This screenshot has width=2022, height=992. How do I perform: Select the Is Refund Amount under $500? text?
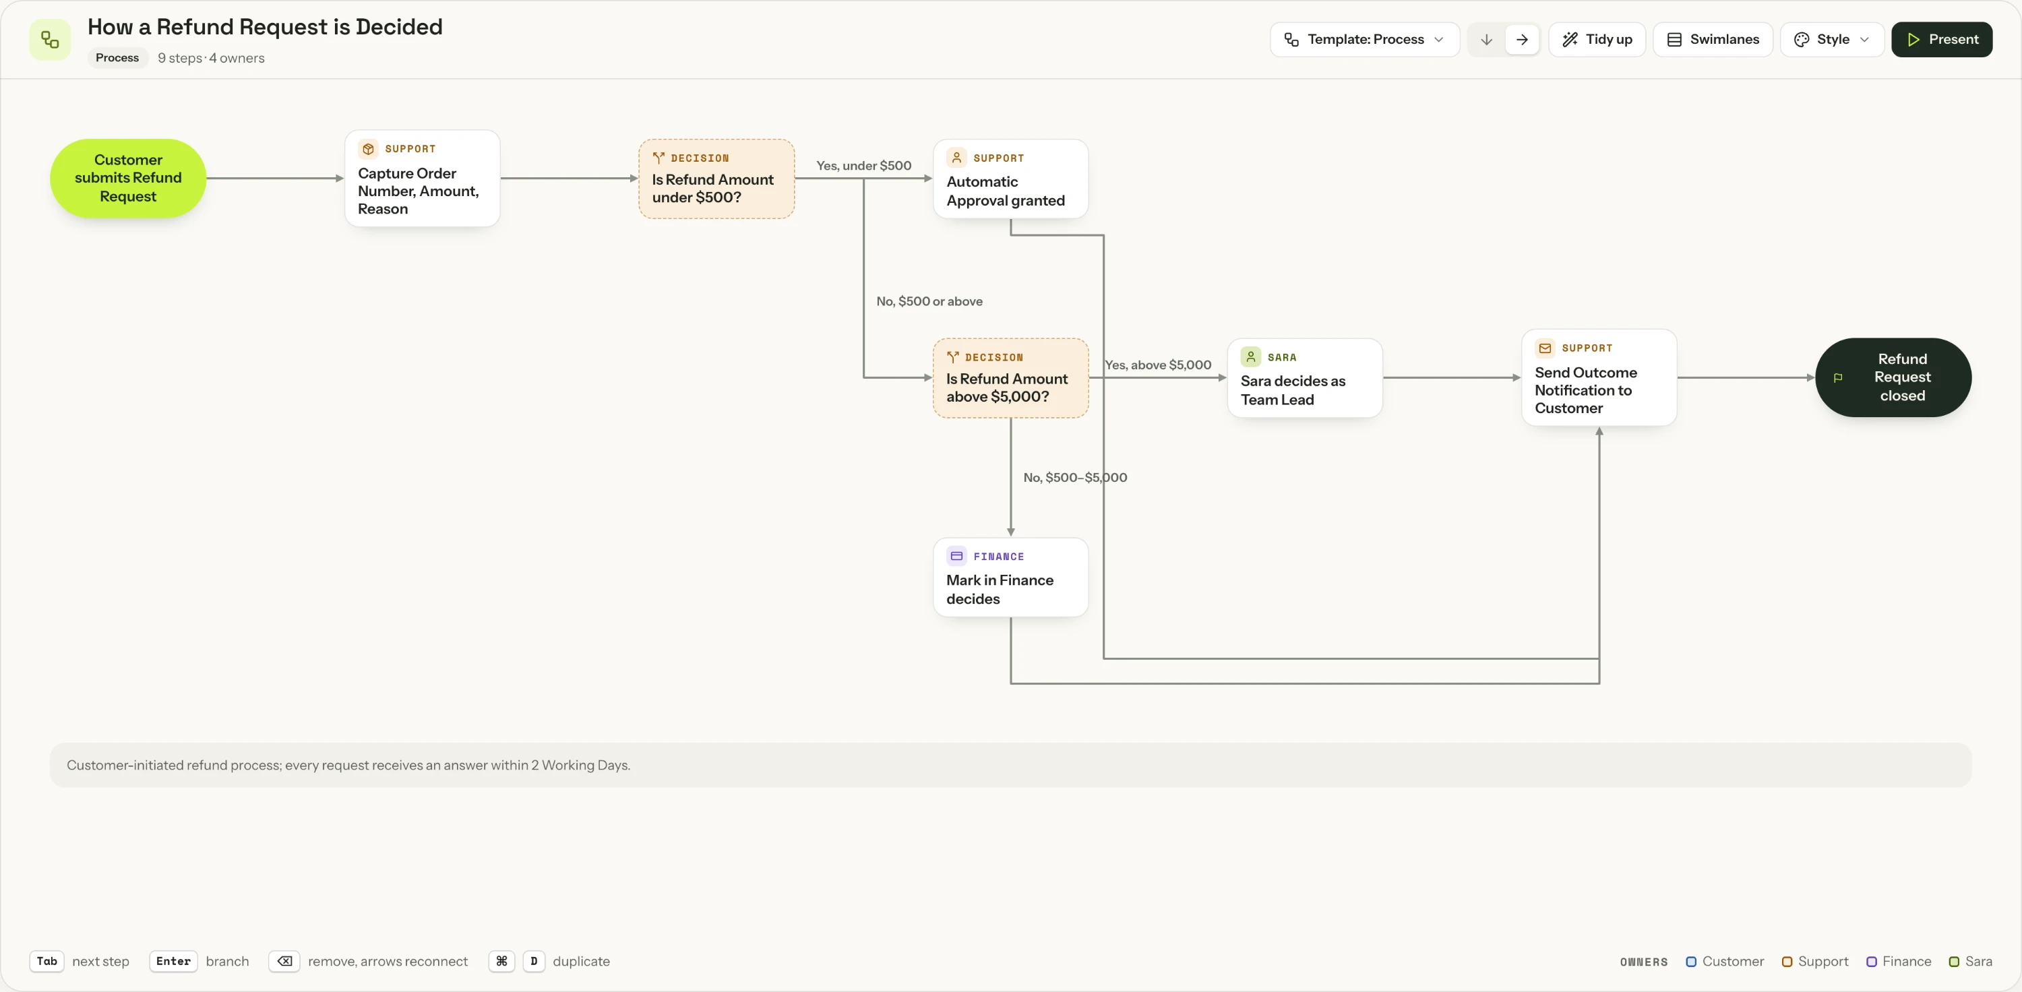click(x=712, y=188)
